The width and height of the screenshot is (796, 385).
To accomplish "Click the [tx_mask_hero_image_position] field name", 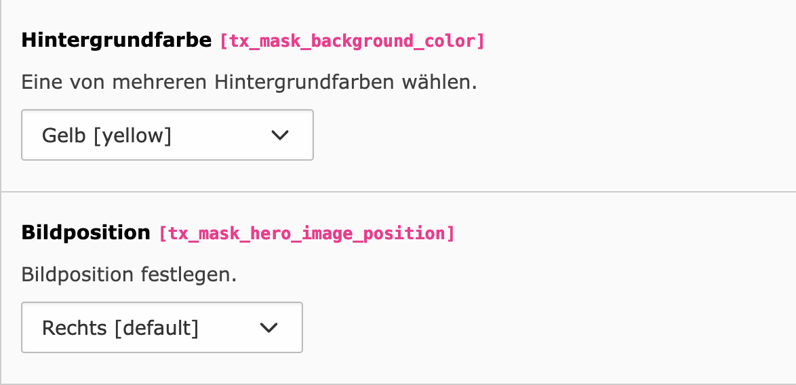I will (x=306, y=234).
